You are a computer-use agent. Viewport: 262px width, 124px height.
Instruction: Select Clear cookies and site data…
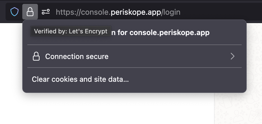tap(80, 79)
